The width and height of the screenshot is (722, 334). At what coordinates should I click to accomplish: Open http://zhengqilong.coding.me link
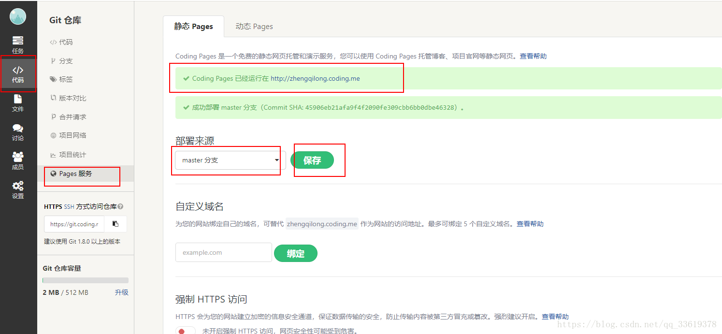coord(315,78)
